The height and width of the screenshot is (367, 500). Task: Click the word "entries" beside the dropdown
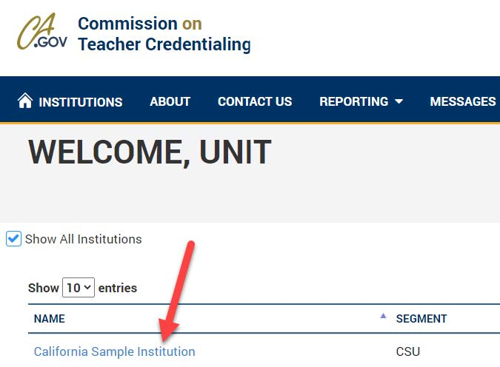click(x=118, y=288)
